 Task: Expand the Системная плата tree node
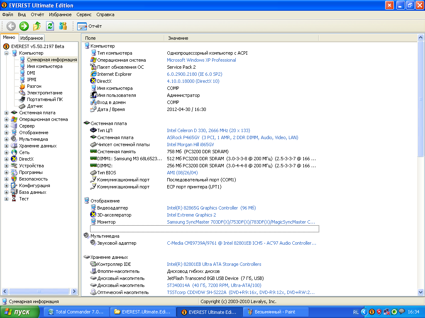click(x=7, y=113)
